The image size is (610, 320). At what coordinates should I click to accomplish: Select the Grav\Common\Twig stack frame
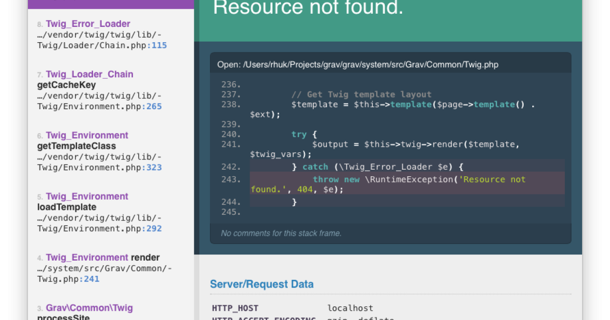click(89, 308)
